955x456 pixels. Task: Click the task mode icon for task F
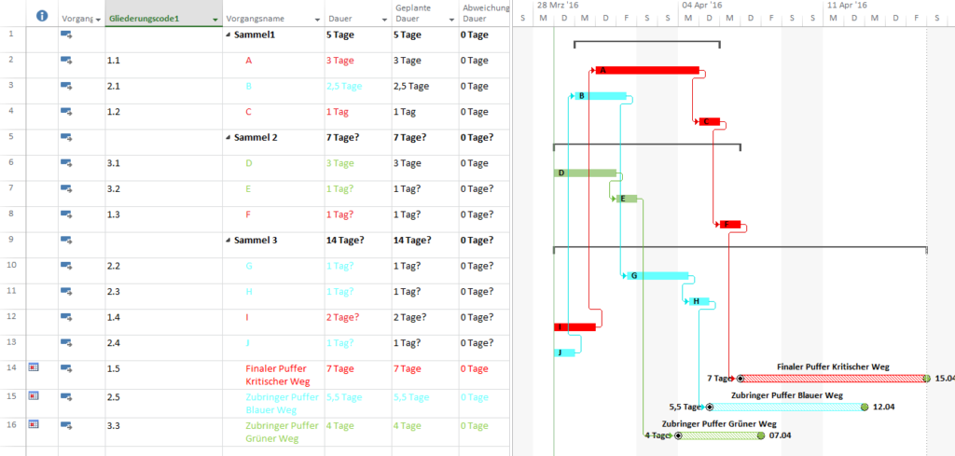[66, 214]
